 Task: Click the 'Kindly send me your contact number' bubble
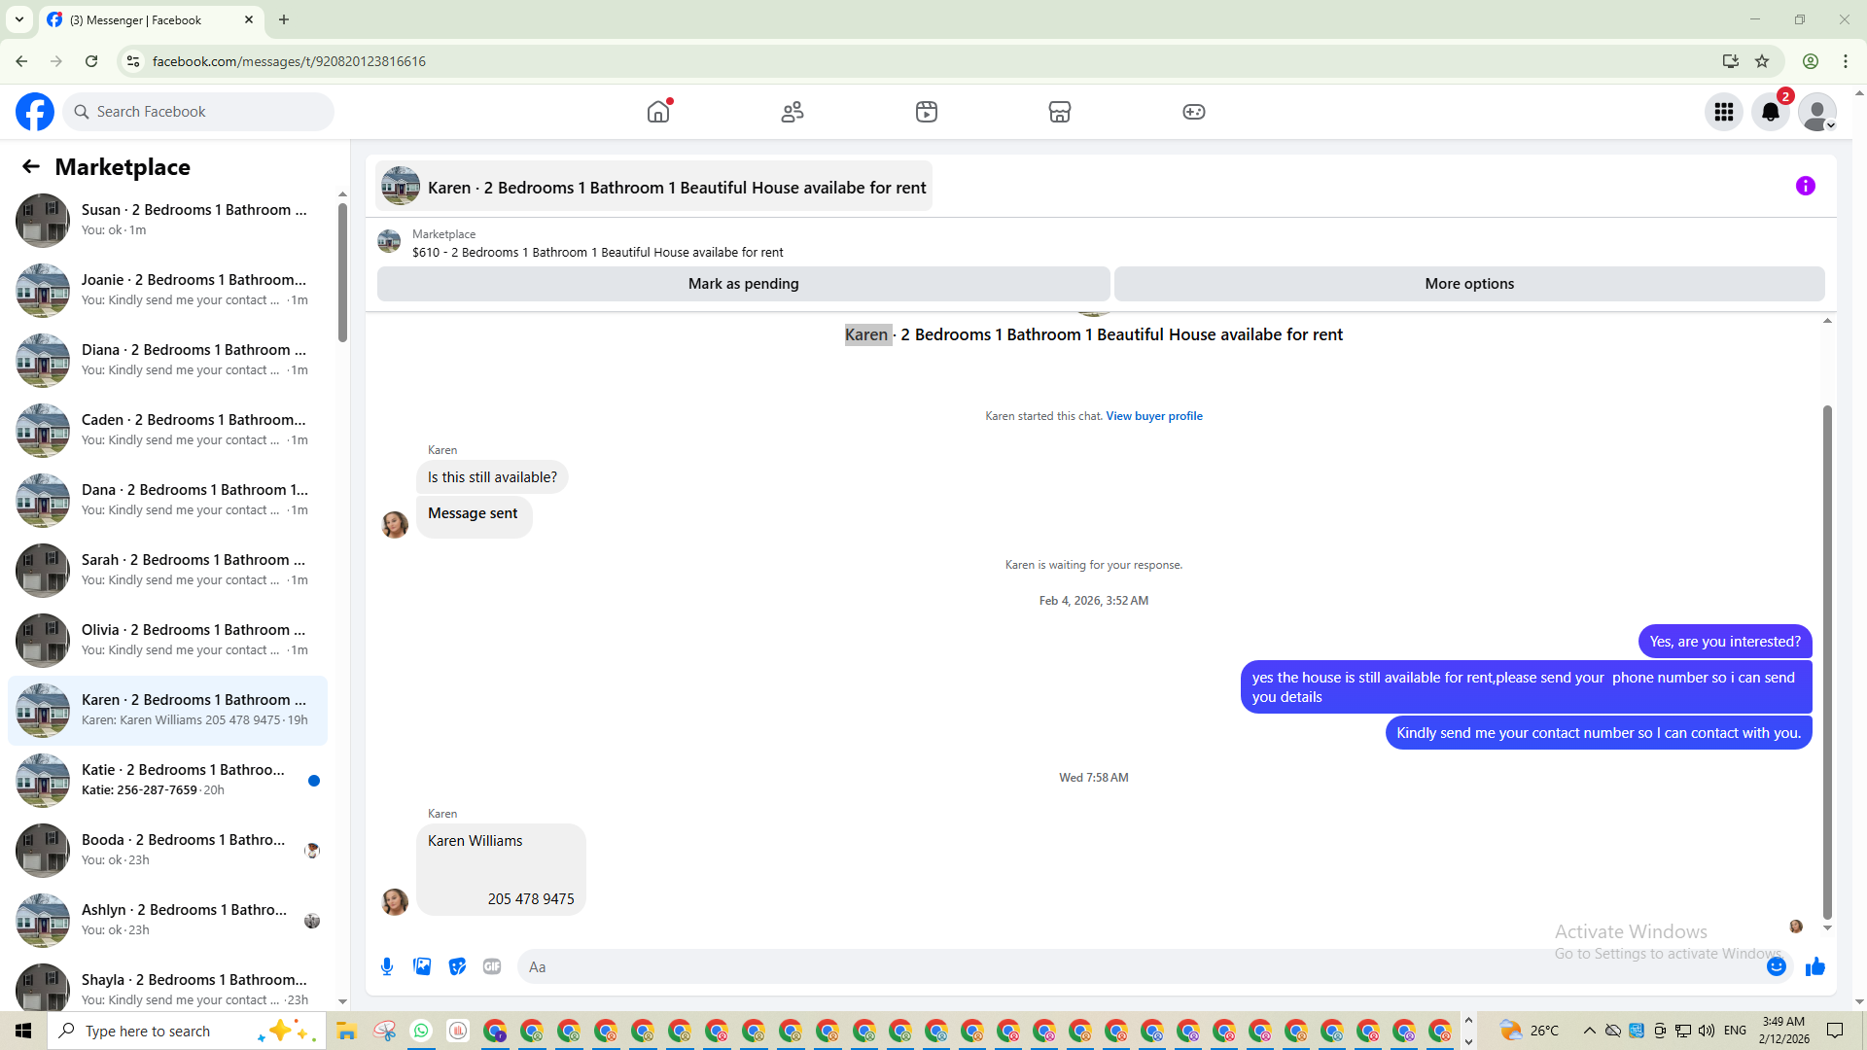[1599, 733]
